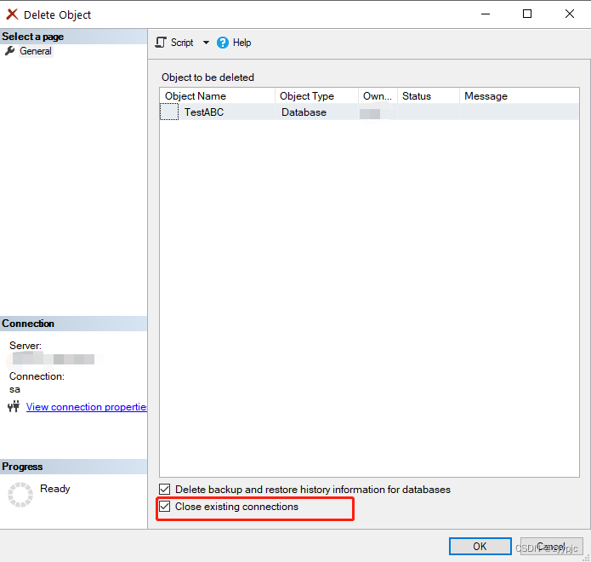
Task: Click the Cancel button
Action: point(551,546)
